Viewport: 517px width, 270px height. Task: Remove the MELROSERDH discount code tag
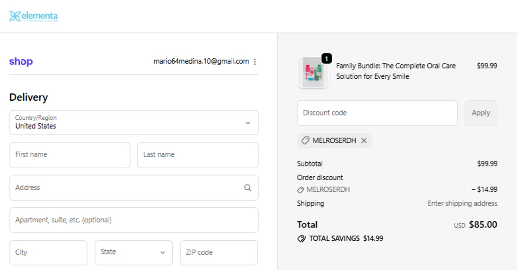(x=364, y=140)
